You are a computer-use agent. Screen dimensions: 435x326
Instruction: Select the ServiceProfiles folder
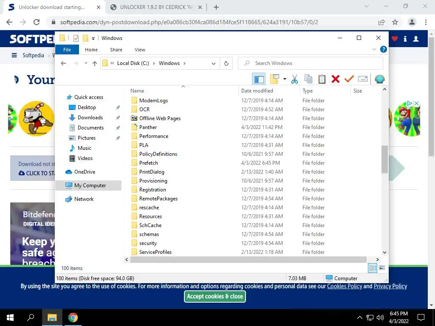point(155,252)
